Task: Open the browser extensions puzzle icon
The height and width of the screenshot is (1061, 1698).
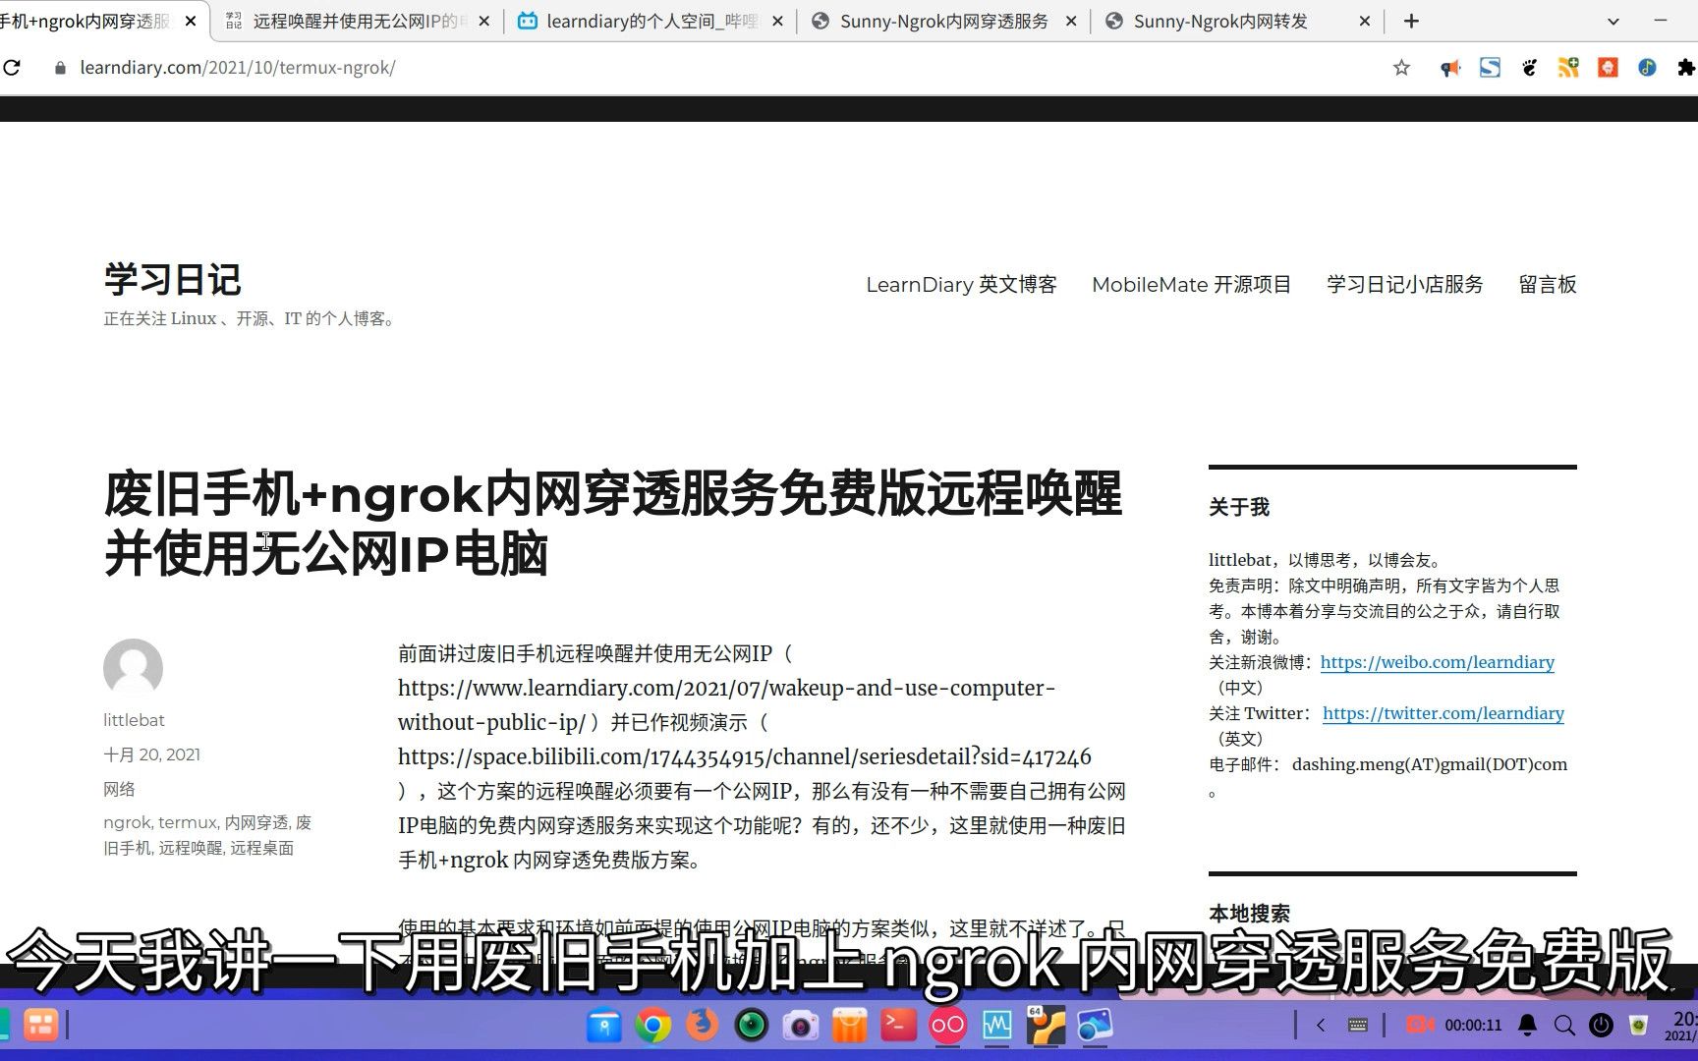Action: pyautogui.click(x=1686, y=68)
